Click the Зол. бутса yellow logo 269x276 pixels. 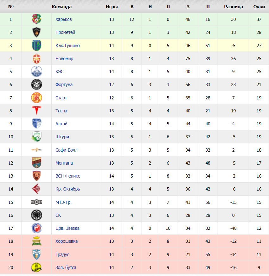pyautogui.click(x=36, y=267)
